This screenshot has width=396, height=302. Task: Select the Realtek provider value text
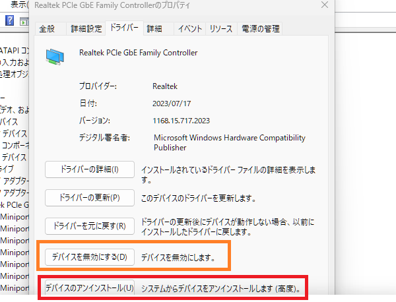(x=165, y=86)
